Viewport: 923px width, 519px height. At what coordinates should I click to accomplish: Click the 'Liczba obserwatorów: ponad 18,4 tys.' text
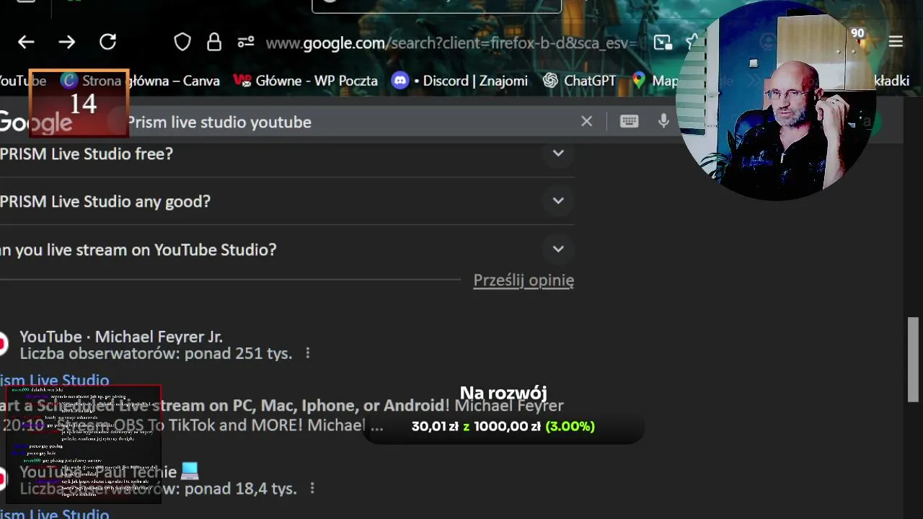point(158,488)
